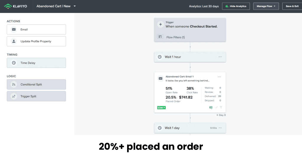Expand the Manage Flow dropdown
Screen dimensions: 302x158
tap(266, 6)
